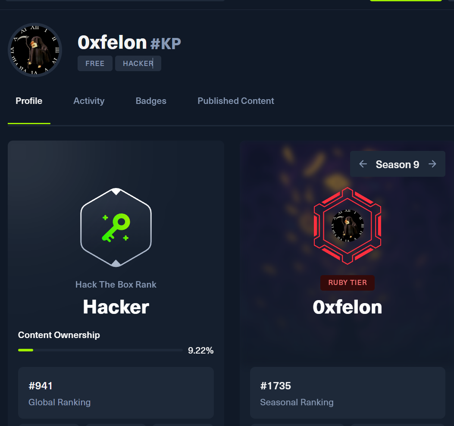Click the red Ruby tier hexagon badge
This screenshot has height=426, width=454.
tap(348, 226)
